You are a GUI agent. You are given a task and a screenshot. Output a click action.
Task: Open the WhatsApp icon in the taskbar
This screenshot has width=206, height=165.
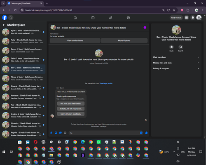point(98,142)
